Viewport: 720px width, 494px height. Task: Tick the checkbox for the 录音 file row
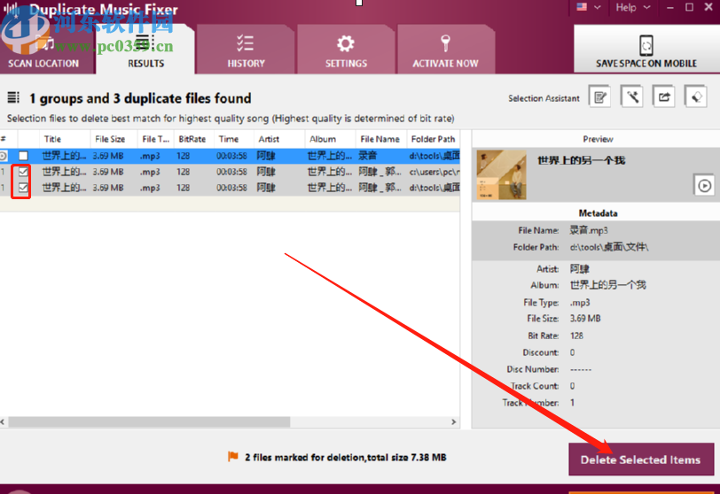point(23,156)
